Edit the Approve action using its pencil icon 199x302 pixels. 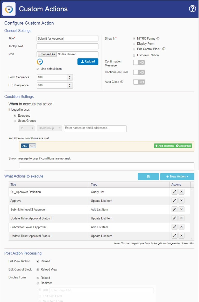pos(174,200)
